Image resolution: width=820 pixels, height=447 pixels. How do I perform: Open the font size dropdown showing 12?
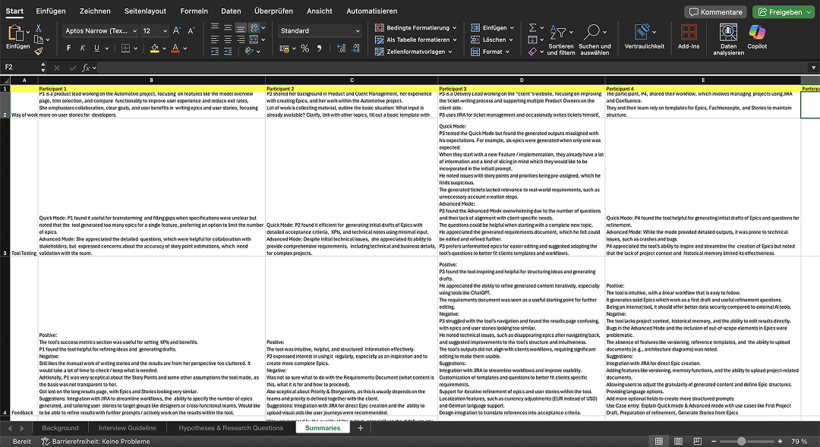click(x=166, y=31)
